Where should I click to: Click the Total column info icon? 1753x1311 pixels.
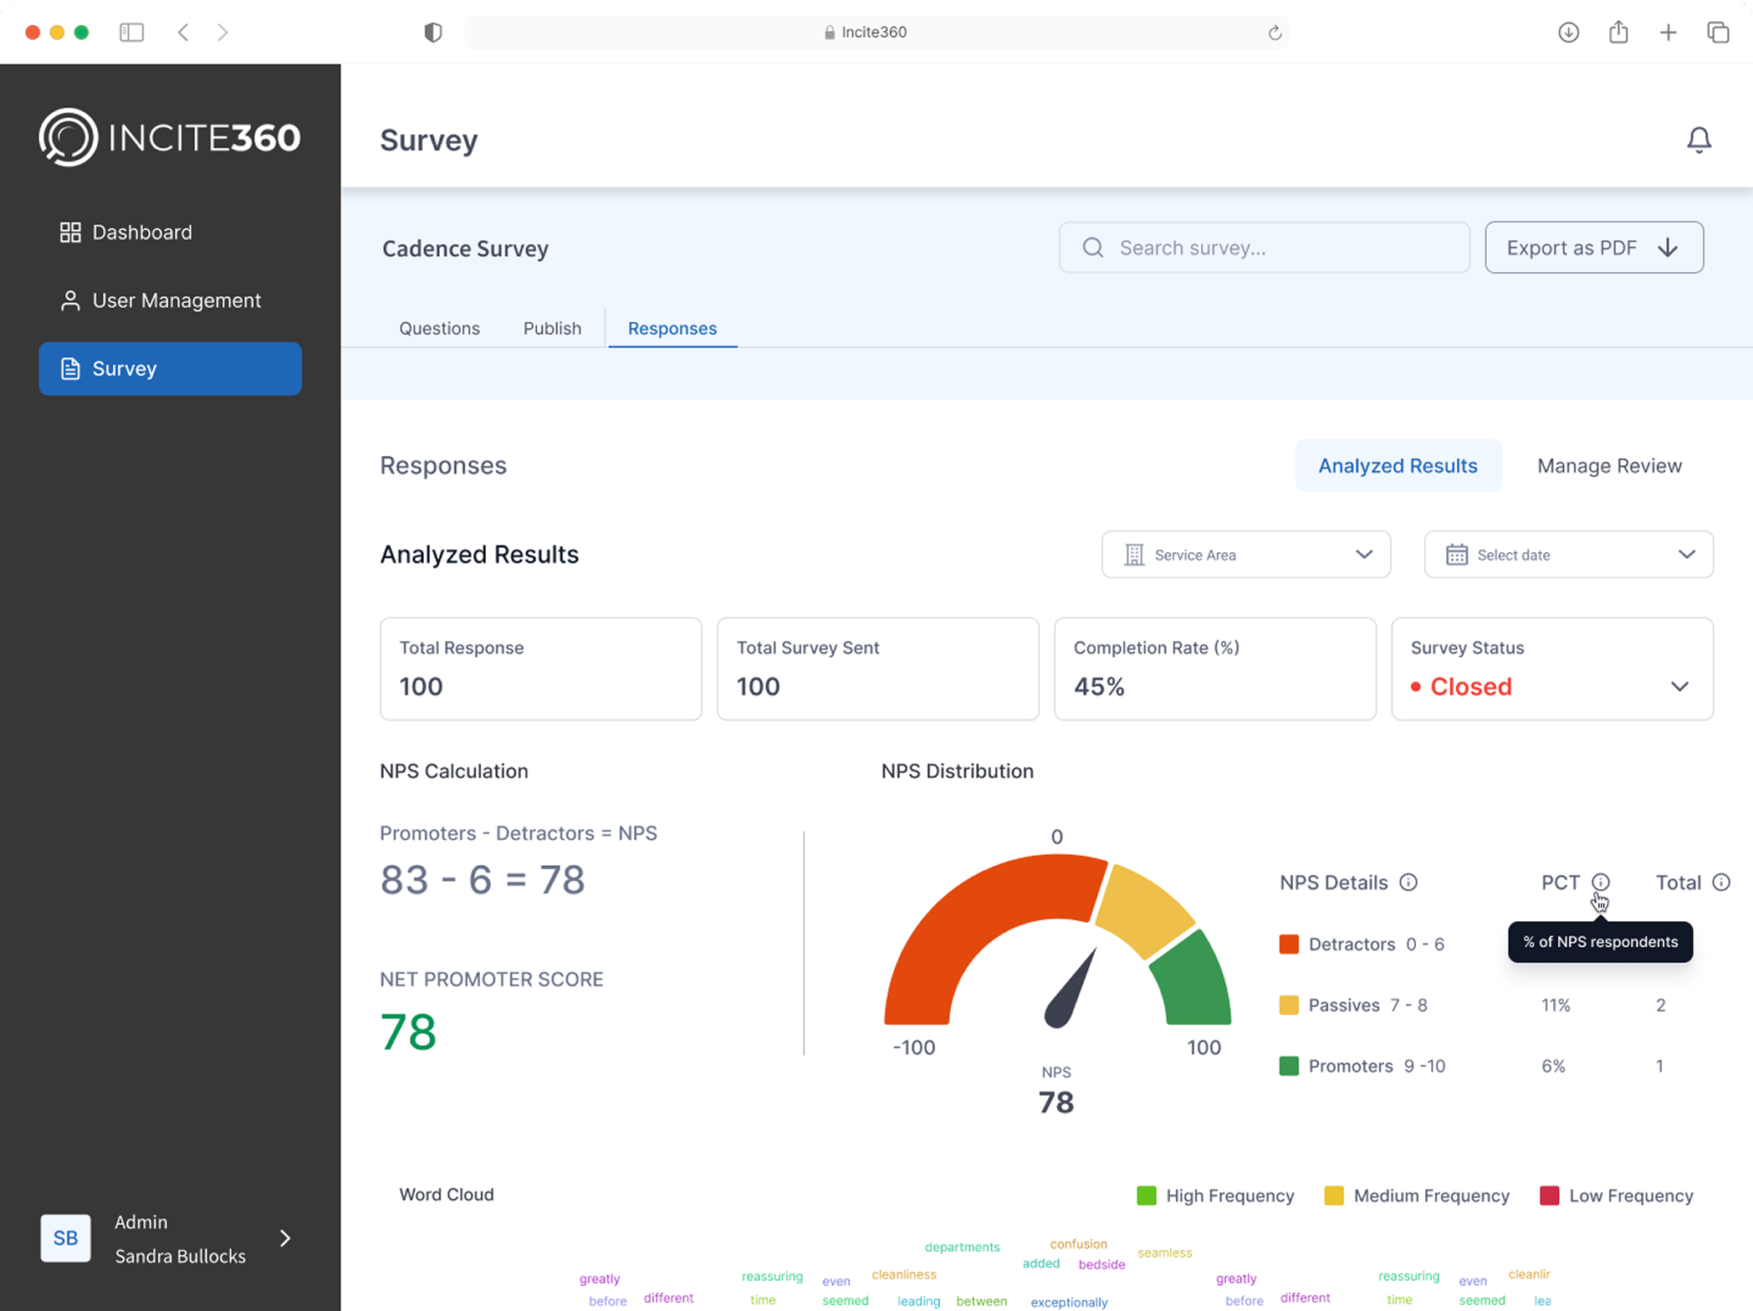(1720, 882)
